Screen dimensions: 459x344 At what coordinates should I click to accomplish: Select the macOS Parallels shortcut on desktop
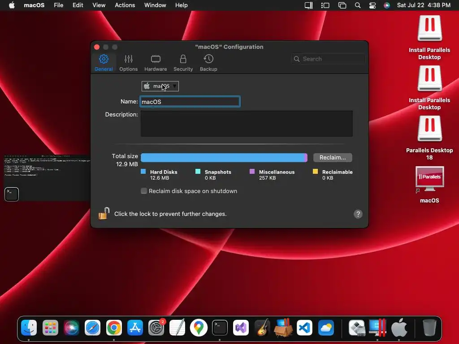tap(429, 179)
